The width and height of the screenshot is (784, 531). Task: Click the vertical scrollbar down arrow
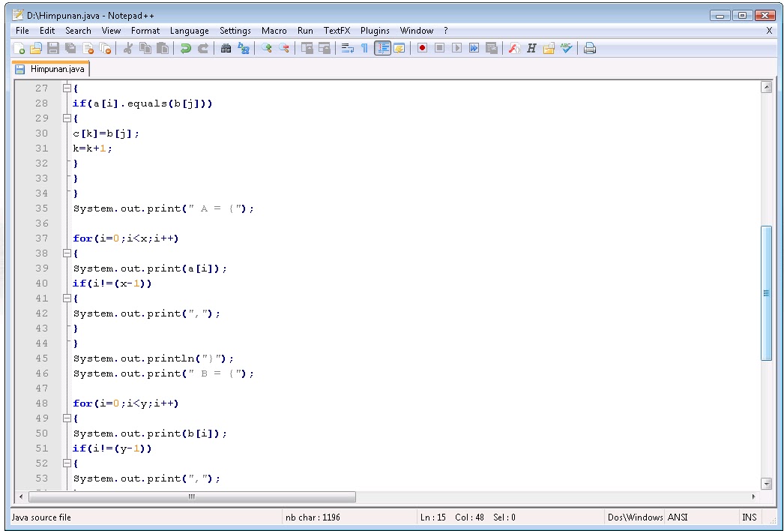[x=766, y=484]
